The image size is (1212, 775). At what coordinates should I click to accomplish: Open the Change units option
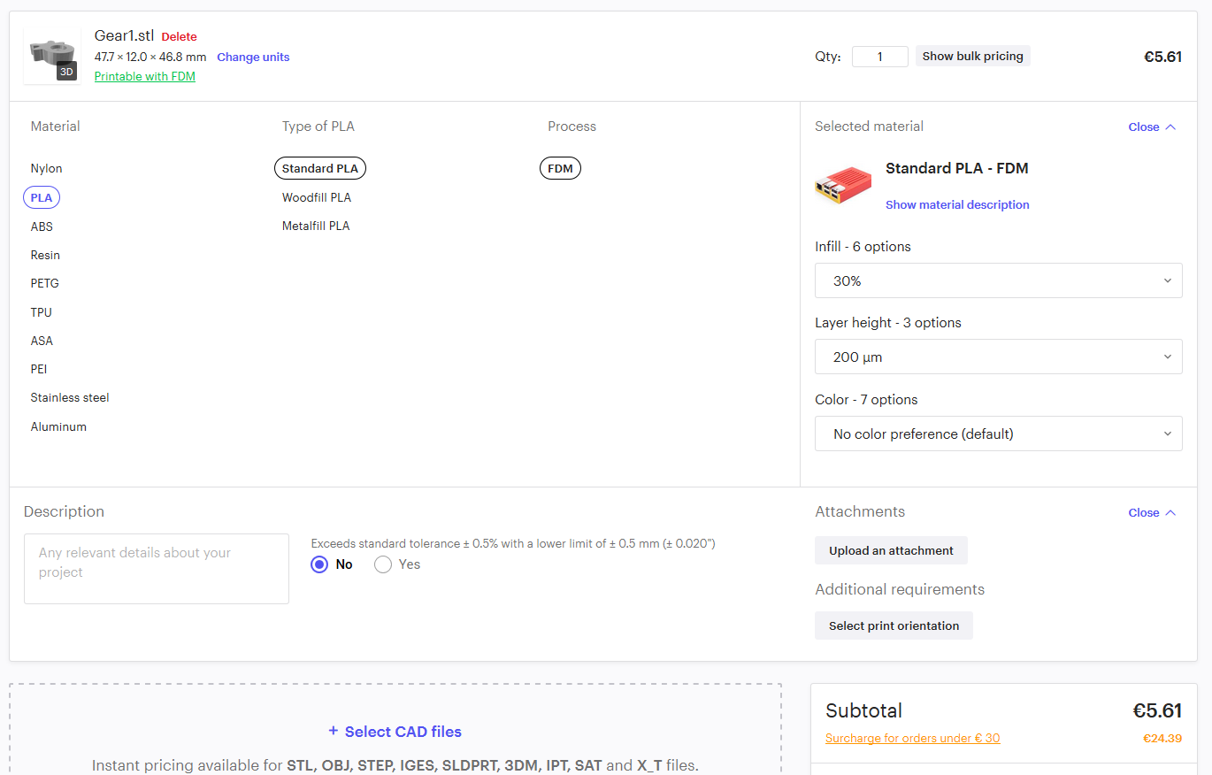click(253, 57)
